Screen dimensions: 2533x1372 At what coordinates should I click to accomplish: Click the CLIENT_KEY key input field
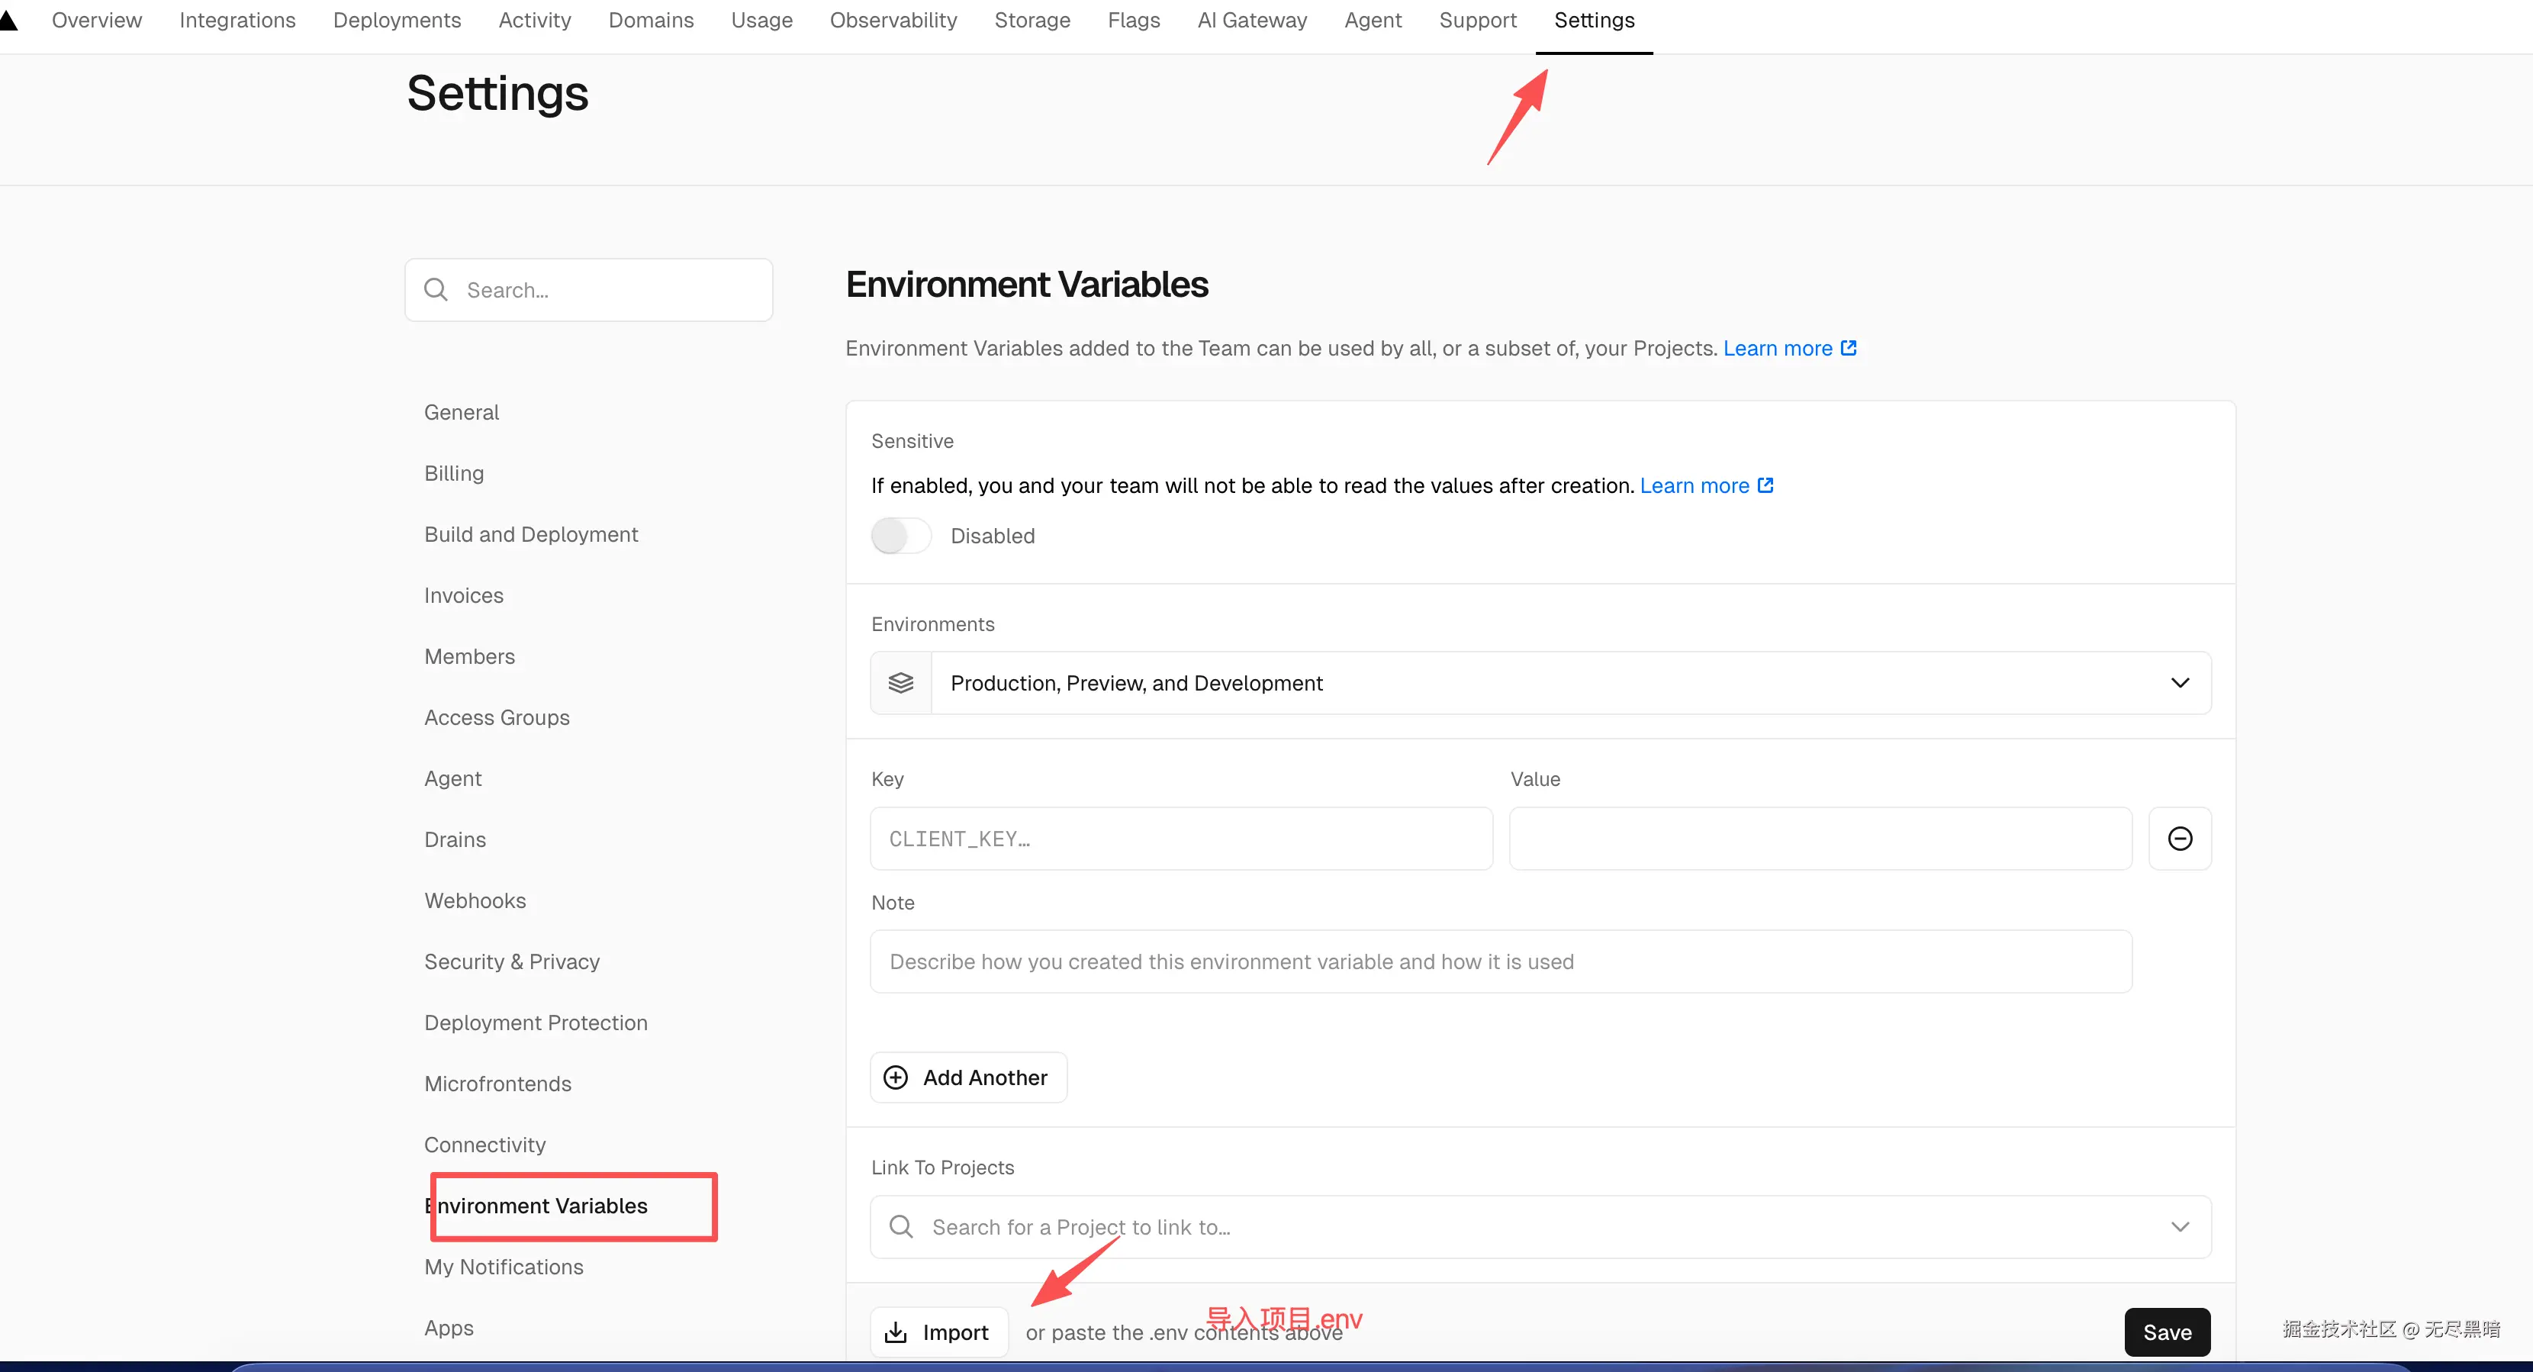pos(1180,838)
